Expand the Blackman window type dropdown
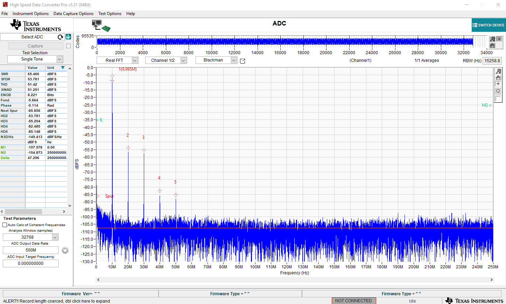The width and height of the screenshot is (506, 304). click(x=234, y=60)
